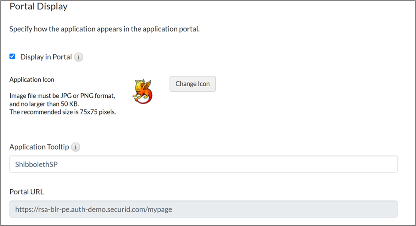Click the "Portal URL" label
The width and height of the screenshot is (416, 226).
coord(27,192)
